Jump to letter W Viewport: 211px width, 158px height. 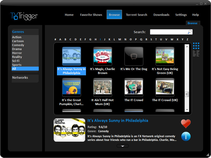coord(172,39)
